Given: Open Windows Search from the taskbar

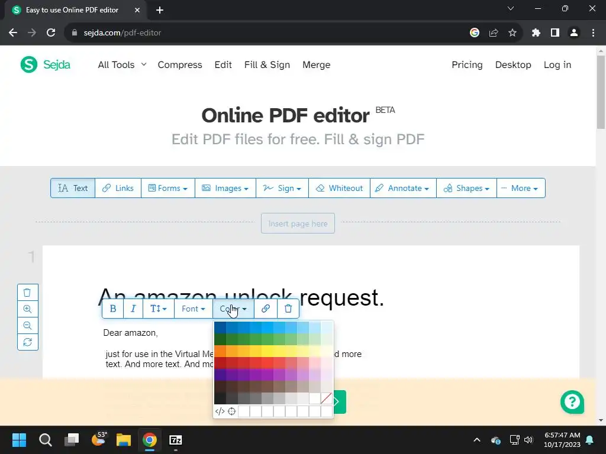Looking at the screenshot, I should click(45, 440).
